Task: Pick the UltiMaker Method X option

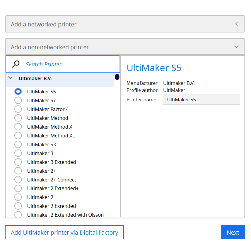Action: coord(18,127)
